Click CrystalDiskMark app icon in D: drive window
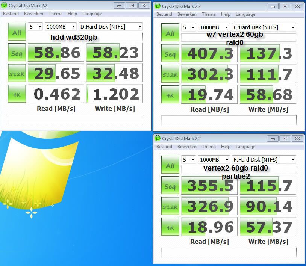This screenshot has height=266, width=306. pos(4,6)
